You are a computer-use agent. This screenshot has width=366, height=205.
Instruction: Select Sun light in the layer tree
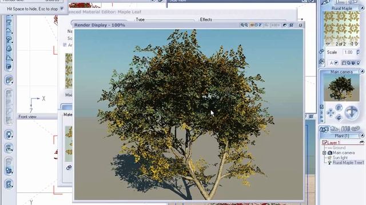coord(340,158)
